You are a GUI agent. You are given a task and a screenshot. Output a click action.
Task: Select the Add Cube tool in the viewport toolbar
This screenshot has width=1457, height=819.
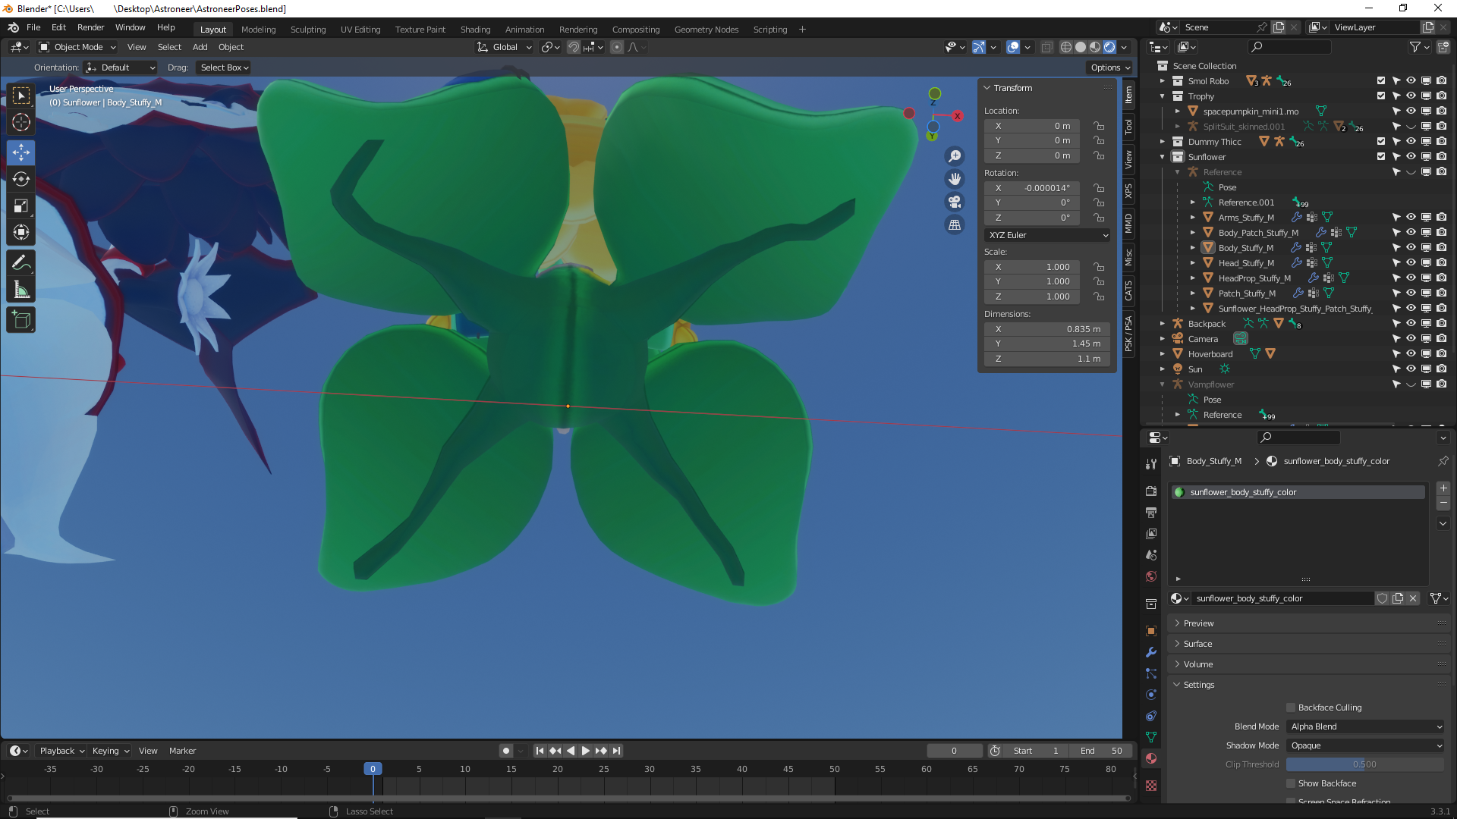click(20, 320)
